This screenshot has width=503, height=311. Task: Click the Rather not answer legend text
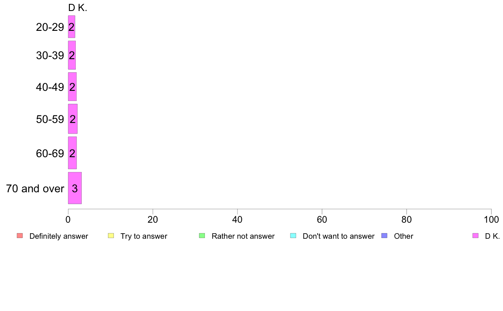click(x=243, y=236)
